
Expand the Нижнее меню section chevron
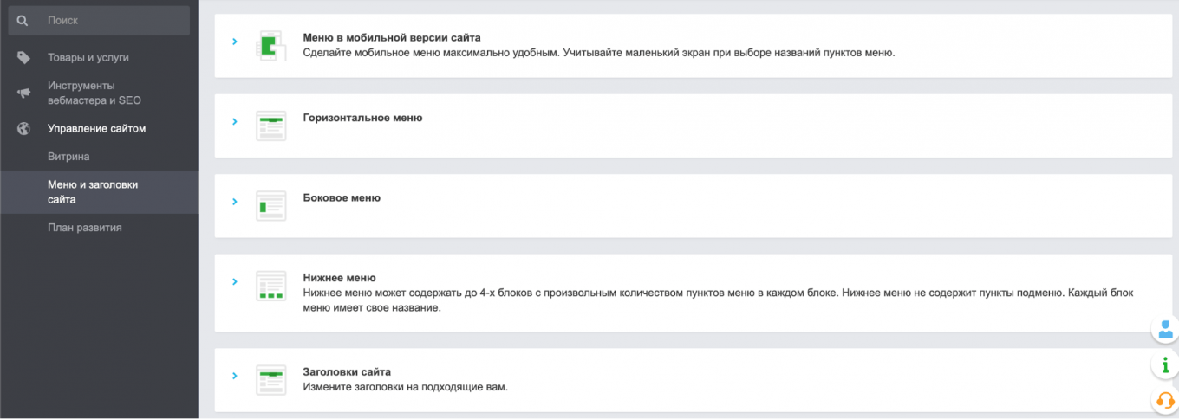235,281
